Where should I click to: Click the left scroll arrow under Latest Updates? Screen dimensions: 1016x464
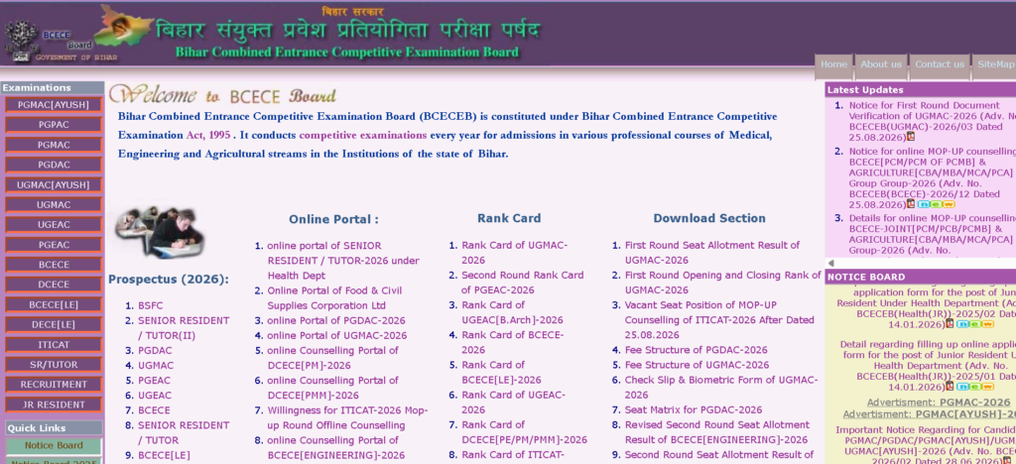(x=831, y=264)
